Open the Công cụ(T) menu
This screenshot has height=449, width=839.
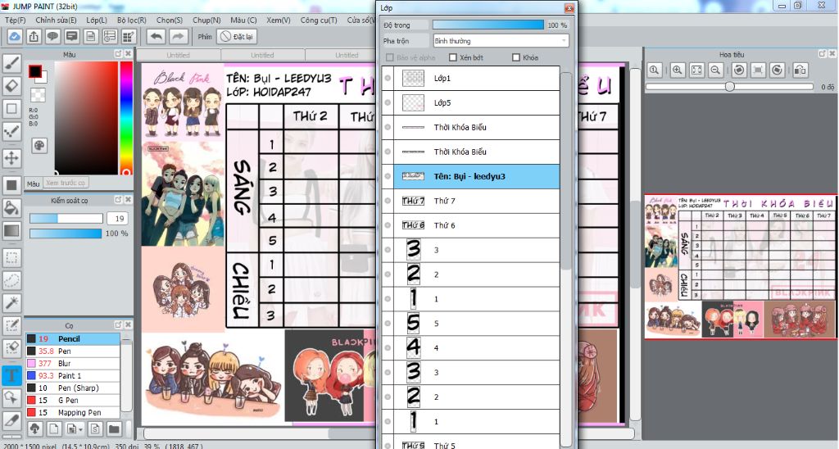point(319,20)
